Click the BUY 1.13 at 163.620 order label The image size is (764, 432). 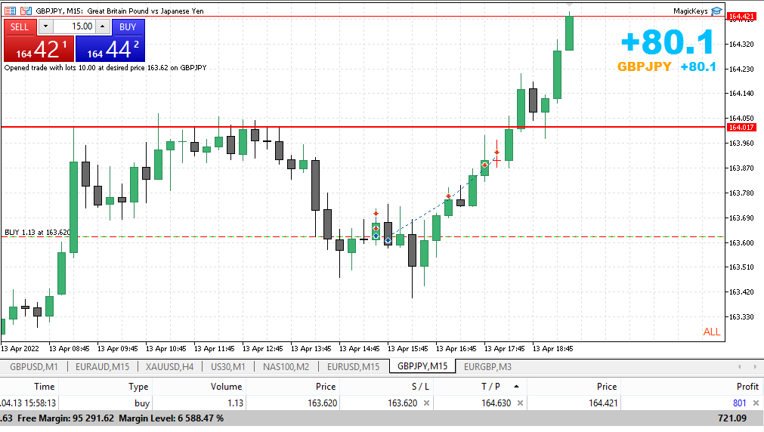click(37, 233)
